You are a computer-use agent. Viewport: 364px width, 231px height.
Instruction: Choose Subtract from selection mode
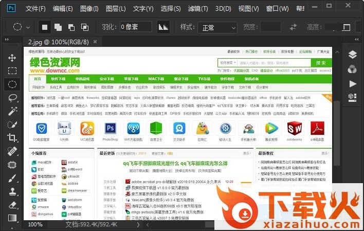(x=71, y=27)
